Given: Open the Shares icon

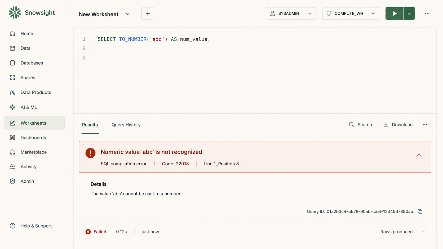Looking at the screenshot, I should (x=12, y=78).
